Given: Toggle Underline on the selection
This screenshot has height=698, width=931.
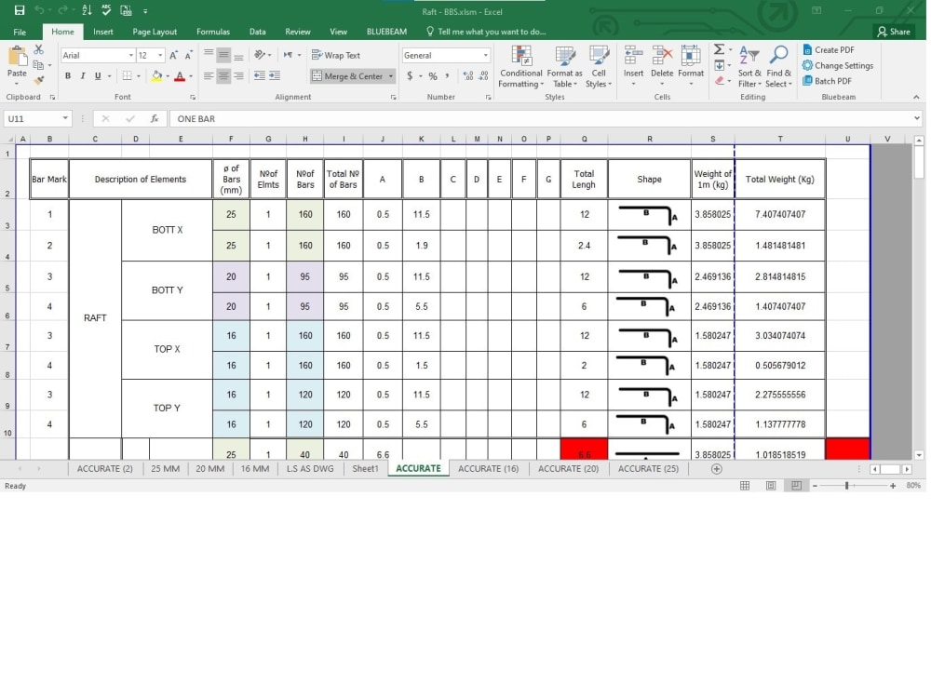Looking at the screenshot, I should pyautogui.click(x=98, y=74).
